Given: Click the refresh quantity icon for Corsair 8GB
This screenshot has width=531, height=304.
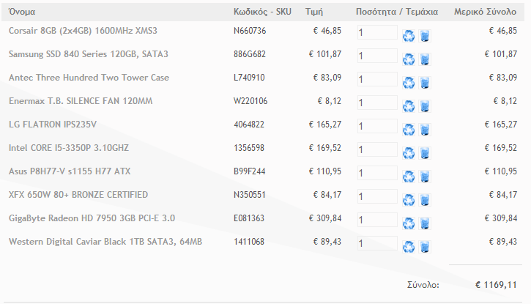Looking at the screenshot, I should [x=409, y=36].
